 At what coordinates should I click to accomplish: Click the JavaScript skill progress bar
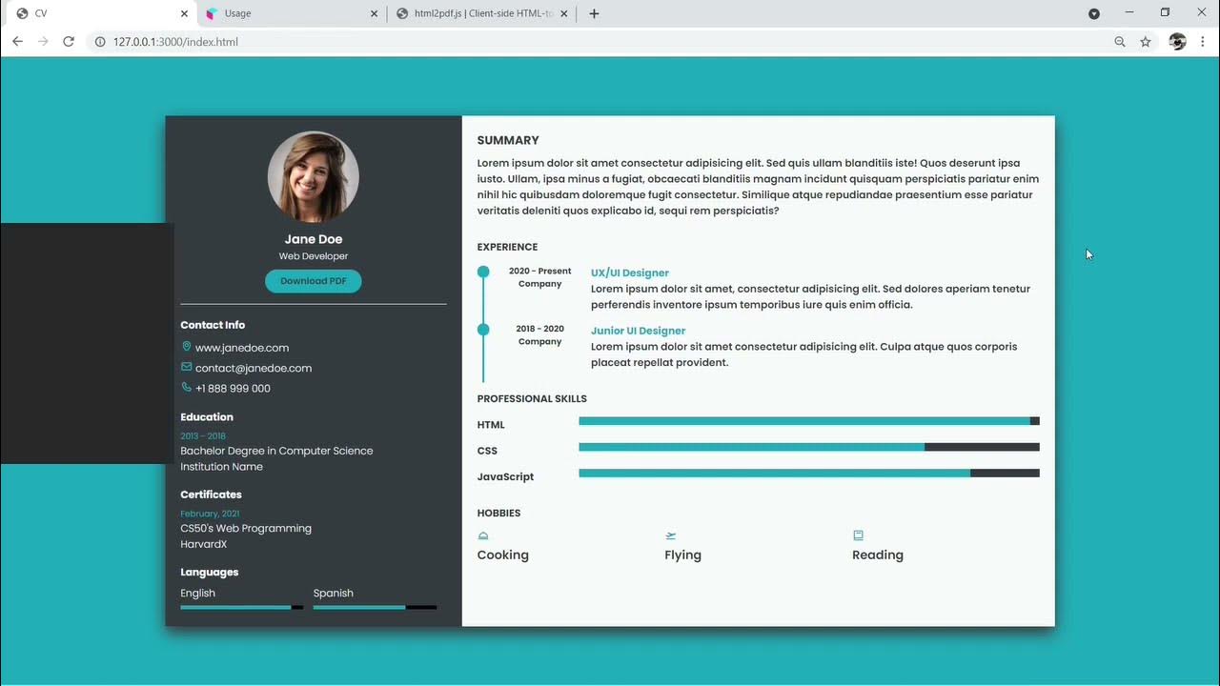[x=809, y=473]
